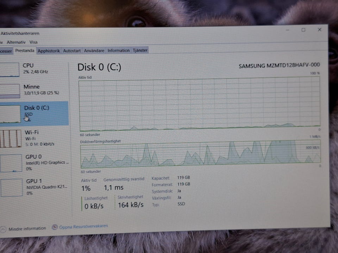
Task: Open the Tjänster tab
Action: pos(140,50)
